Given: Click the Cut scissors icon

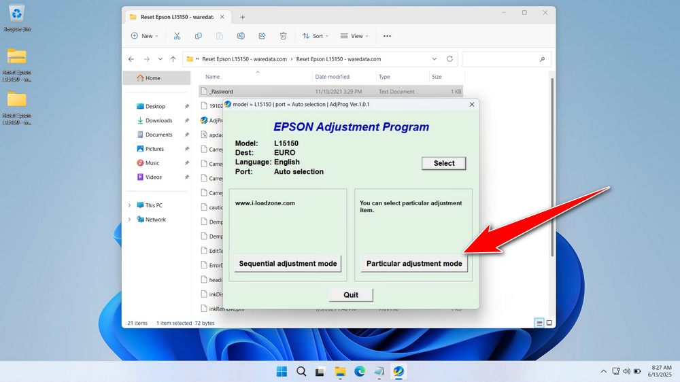Looking at the screenshot, I should coord(177,36).
